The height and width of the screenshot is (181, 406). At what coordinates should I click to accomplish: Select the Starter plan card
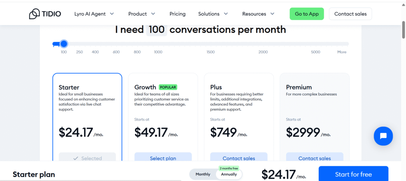(x=87, y=115)
